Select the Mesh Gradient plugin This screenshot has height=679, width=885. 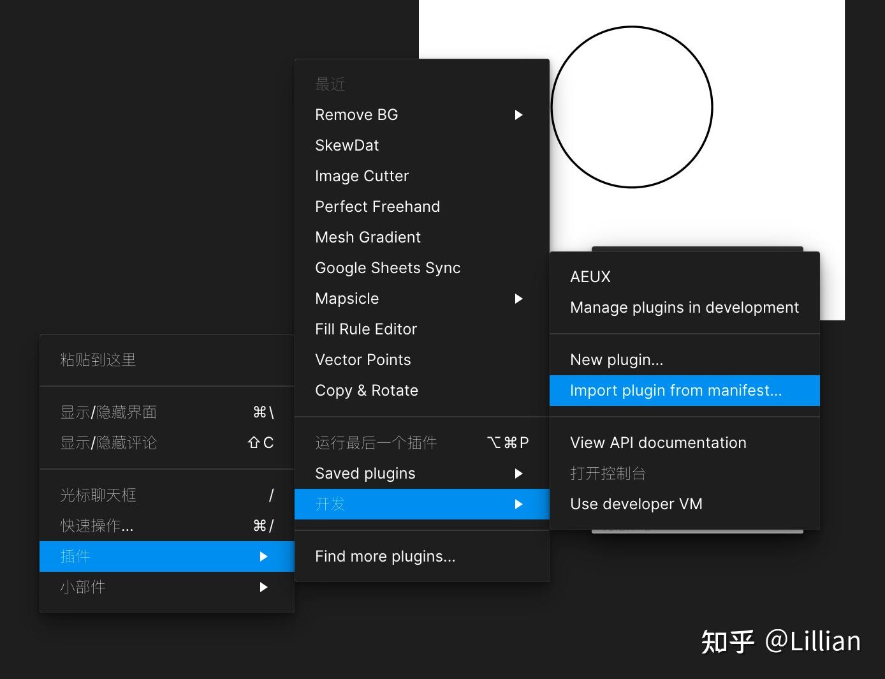(367, 237)
